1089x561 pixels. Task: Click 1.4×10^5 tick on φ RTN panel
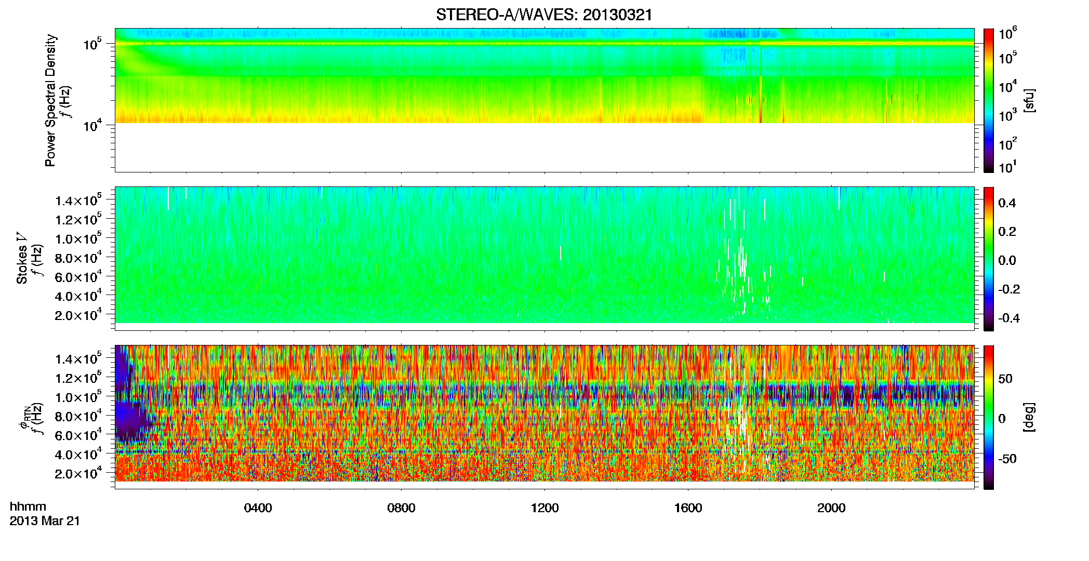pyautogui.click(x=79, y=358)
